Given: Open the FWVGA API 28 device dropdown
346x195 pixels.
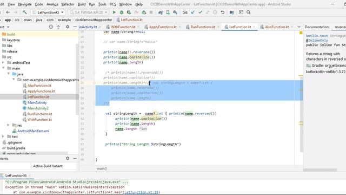Looking at the screenshot, I should (88, 12).
